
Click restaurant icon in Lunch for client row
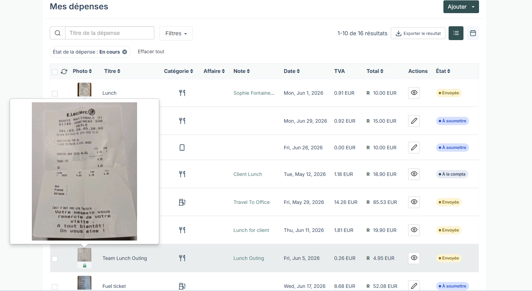point(182,230)
